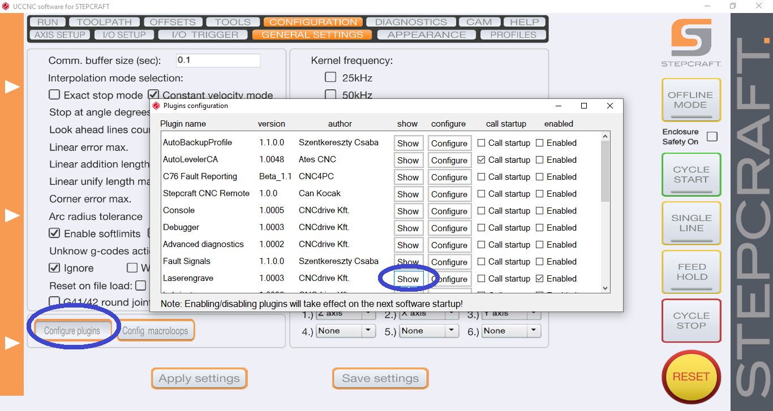Screen dimensions: 773x411
Task: Toggle Exact stop mode checkbox
Action: click(x=54, y=95)
